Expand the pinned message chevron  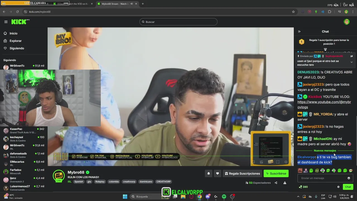click(351, 62)
